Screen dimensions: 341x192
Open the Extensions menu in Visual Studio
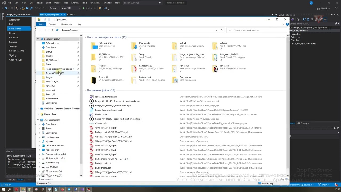95,3
